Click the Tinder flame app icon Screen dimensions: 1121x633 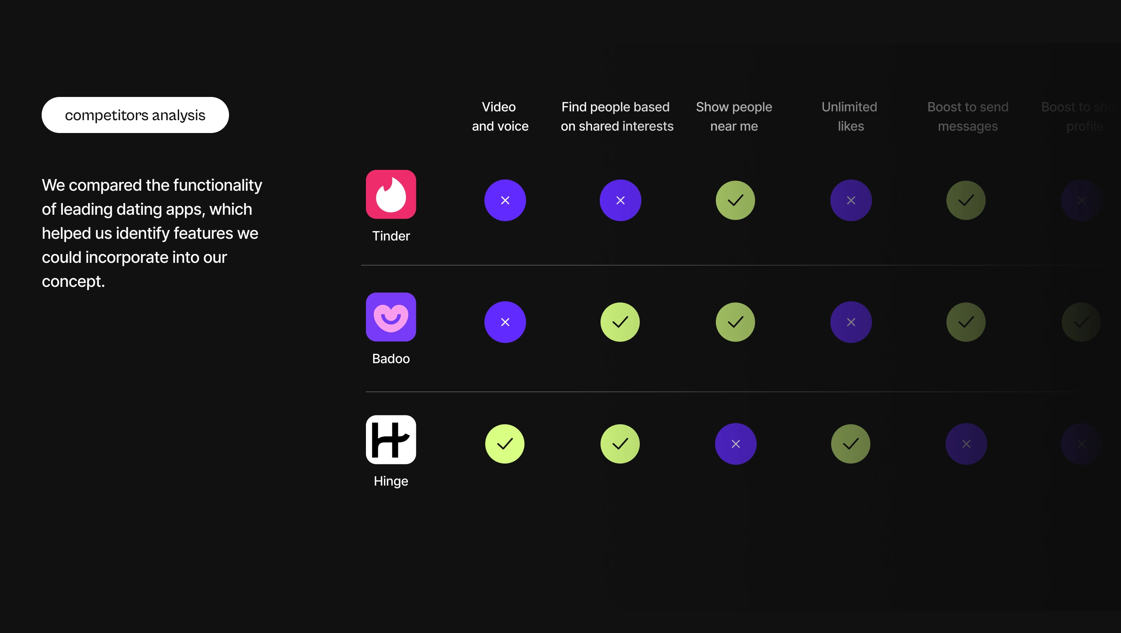pos(391,194)
